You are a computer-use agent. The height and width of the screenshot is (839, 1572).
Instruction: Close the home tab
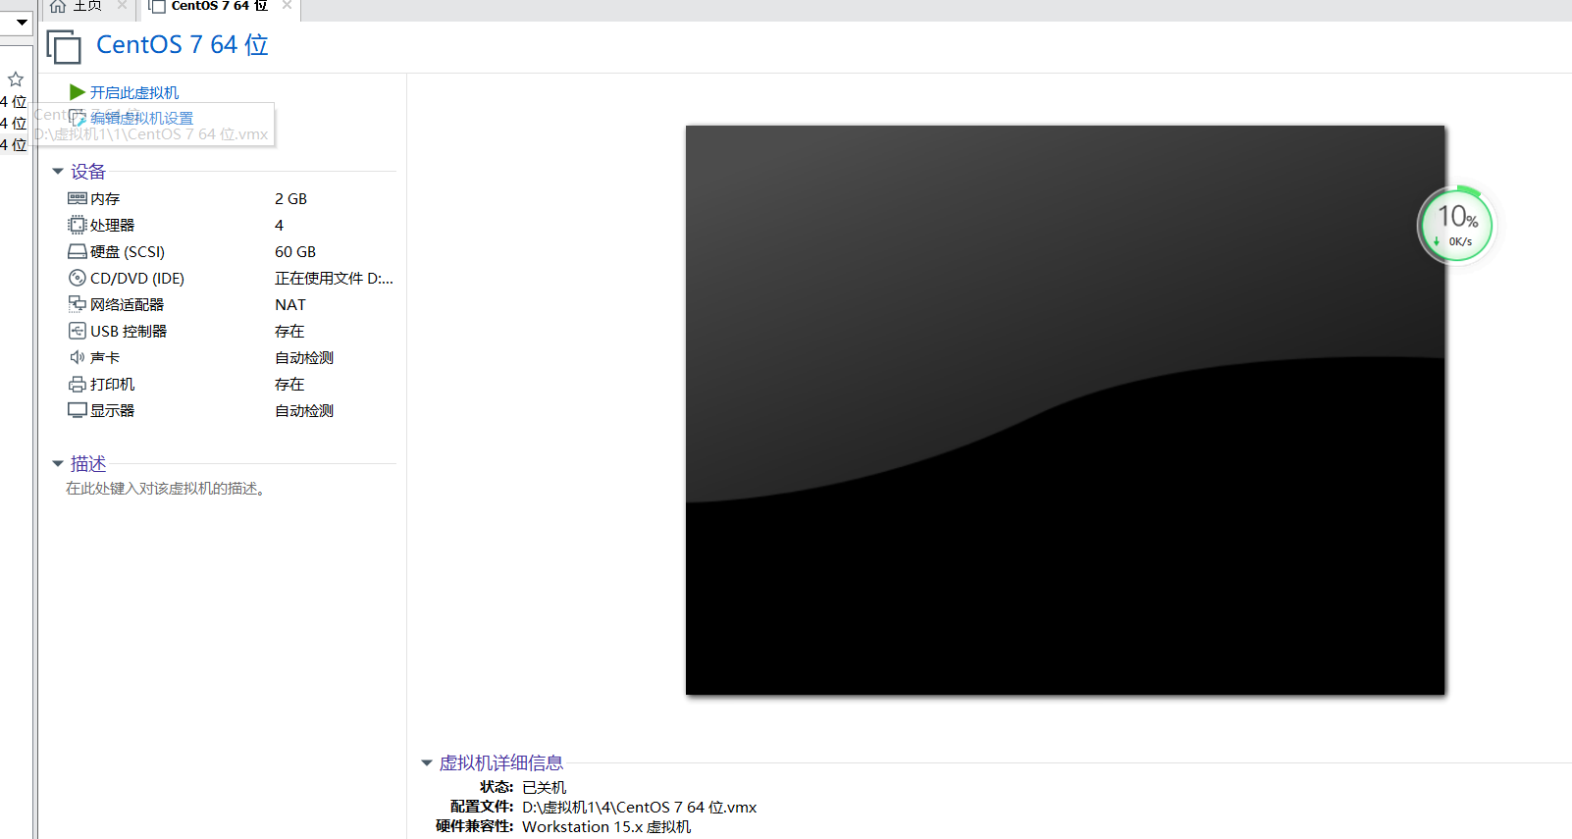122,5
